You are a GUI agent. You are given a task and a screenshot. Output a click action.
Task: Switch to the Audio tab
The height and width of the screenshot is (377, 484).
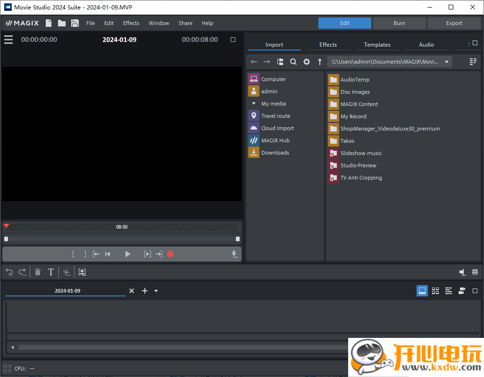tap(426, 45)
